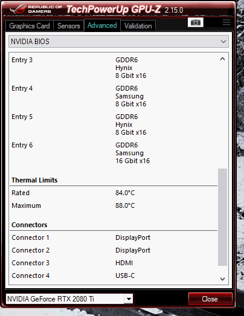Click the Close button
Image resolution: width=244 pixels, height=316 pixels.
[210, 299]
